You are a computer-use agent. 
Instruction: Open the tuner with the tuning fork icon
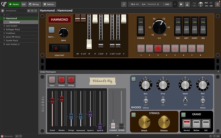pyautogui.click(x=124, y=4)
